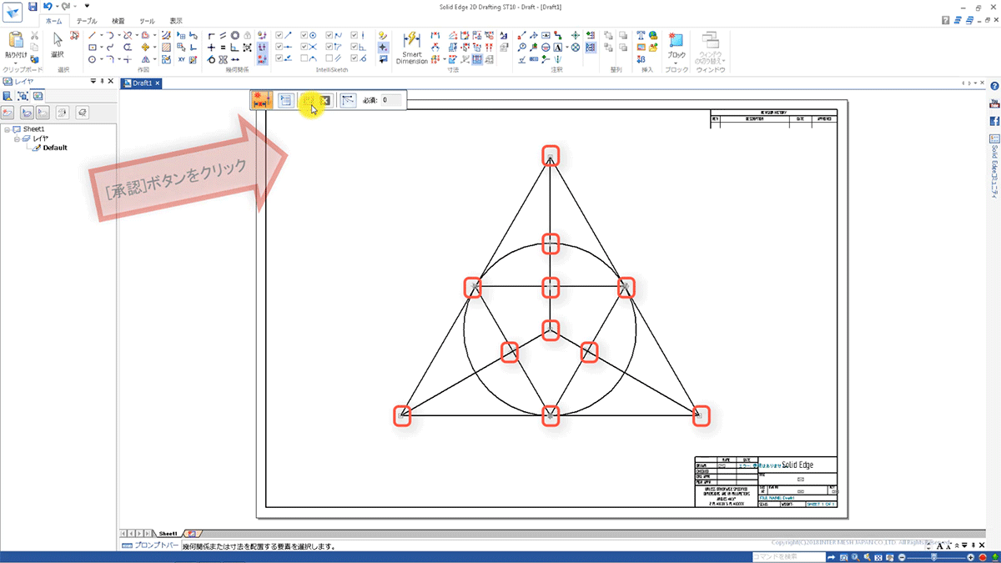Collapse the Sheet1 tree node
Viewport: 1001px width, 563px height.
(x=7, y=129)
